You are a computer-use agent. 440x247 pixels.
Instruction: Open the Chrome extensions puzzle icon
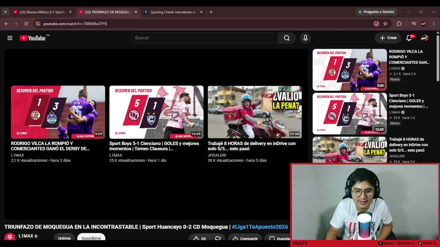399,24
